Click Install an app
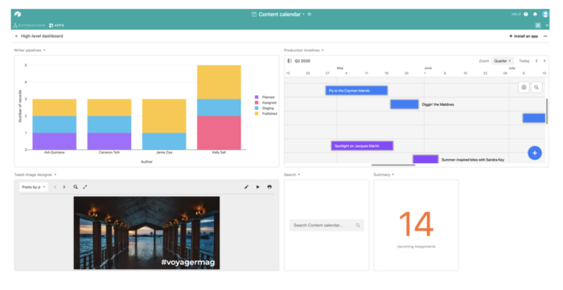Viewport: 563px width, 290px height. pyautogui.click(x=524, y=36)
